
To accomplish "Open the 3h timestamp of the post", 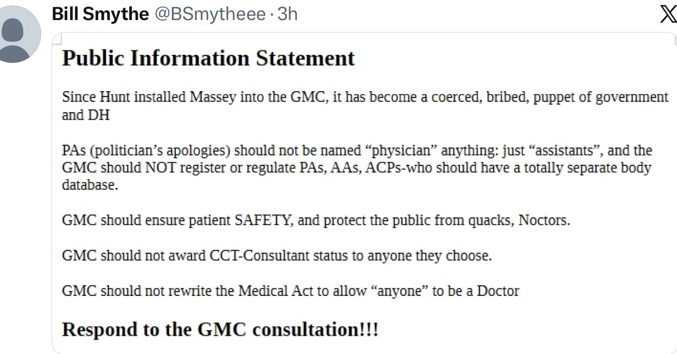I will tap(288, 14).
